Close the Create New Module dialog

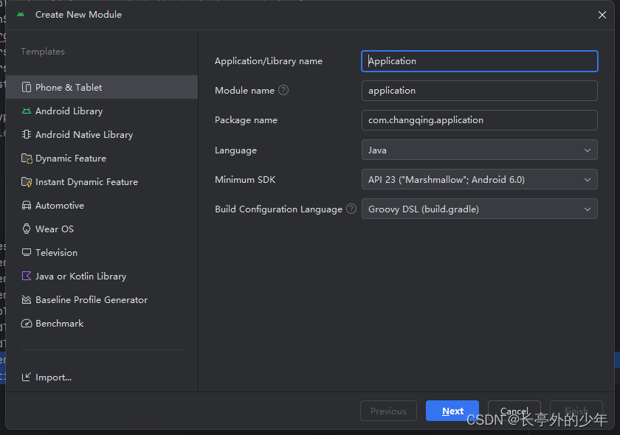602,15
